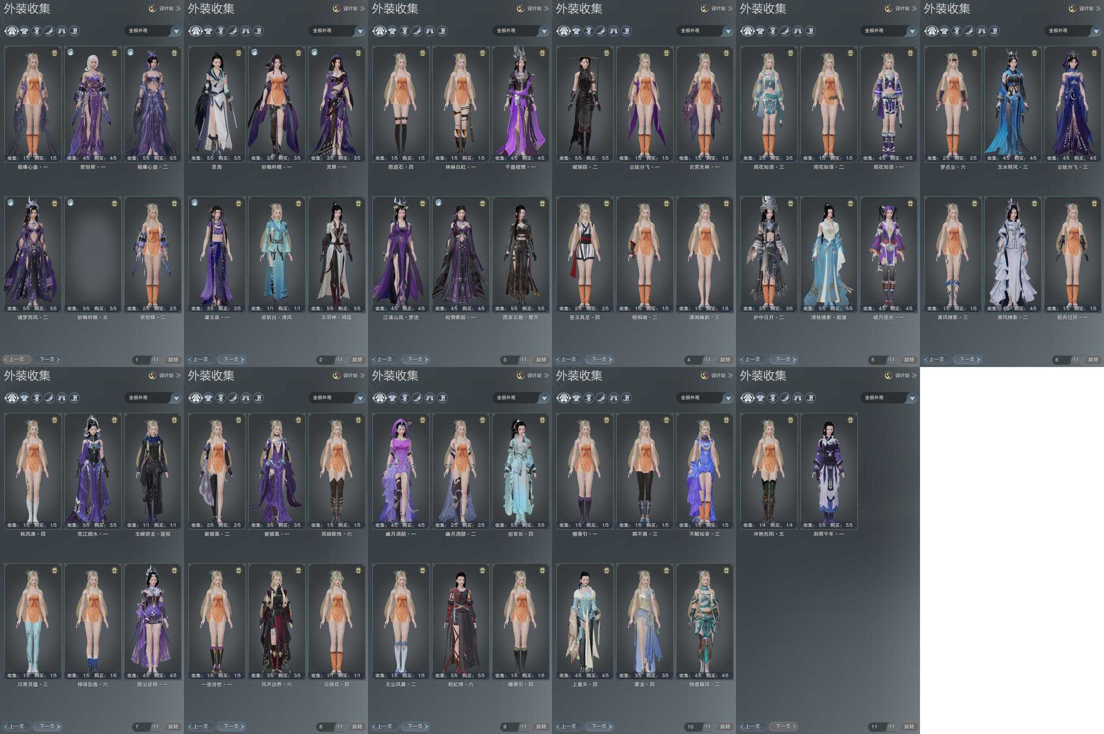Click the bag icon on 若恒辉·一 card
This screenshot has width=1104, height=734.
[70, 52]
